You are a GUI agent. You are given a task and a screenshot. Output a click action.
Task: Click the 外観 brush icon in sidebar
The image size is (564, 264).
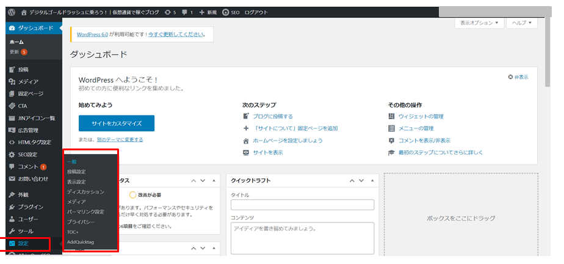(12, 195)
